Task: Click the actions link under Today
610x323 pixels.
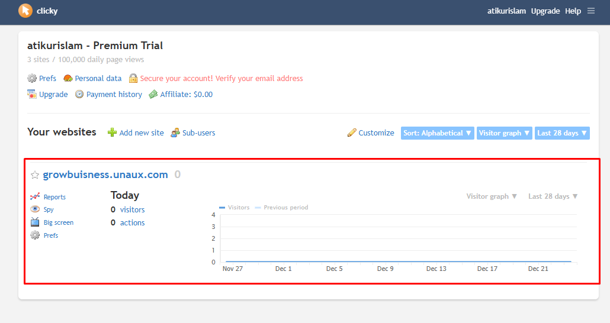Action: tap(132, 222)
